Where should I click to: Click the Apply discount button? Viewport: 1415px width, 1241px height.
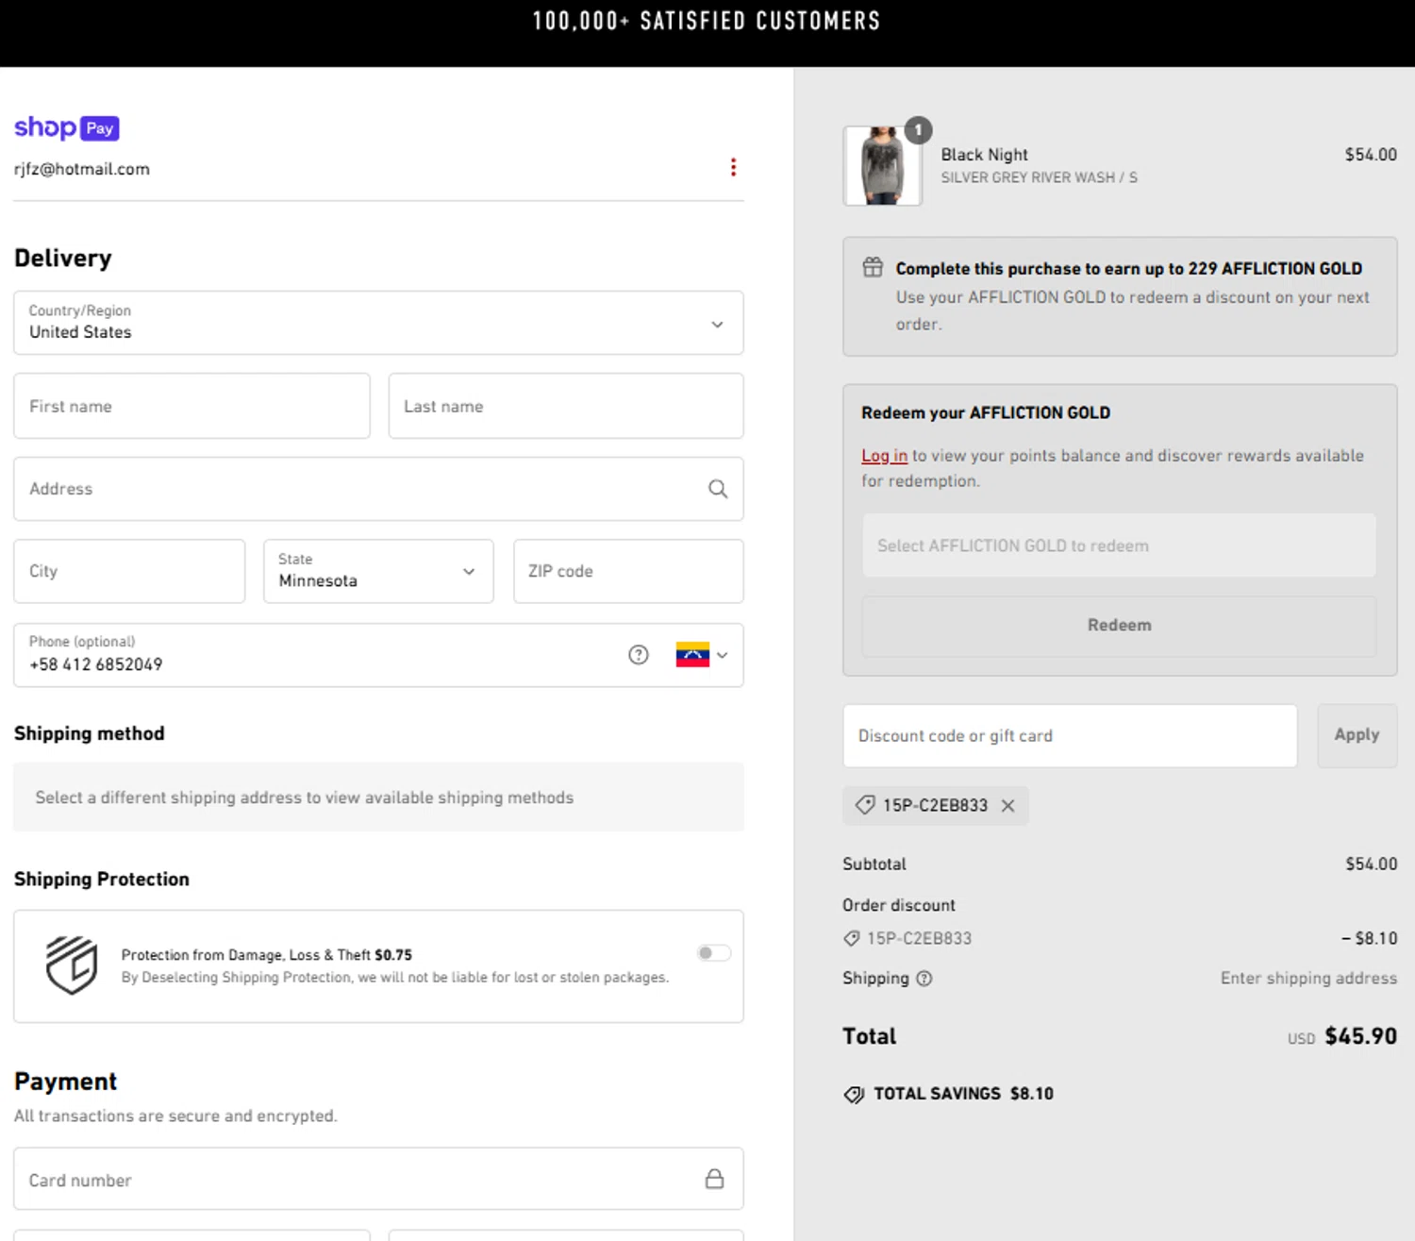(x=1357, y=735)
